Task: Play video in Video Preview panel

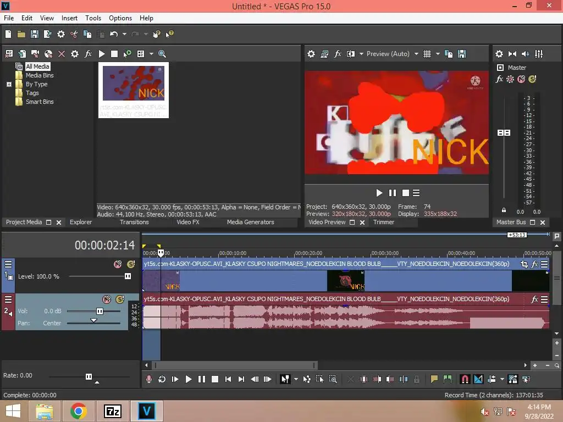Action: click(x=379, y=193)
